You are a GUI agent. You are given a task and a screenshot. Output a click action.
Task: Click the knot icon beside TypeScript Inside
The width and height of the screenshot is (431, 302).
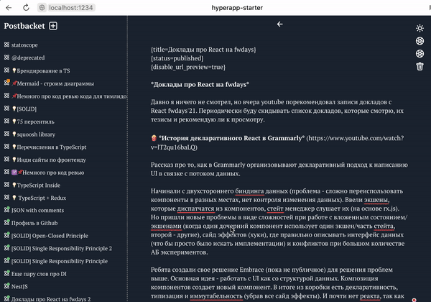tap(7, 185)
